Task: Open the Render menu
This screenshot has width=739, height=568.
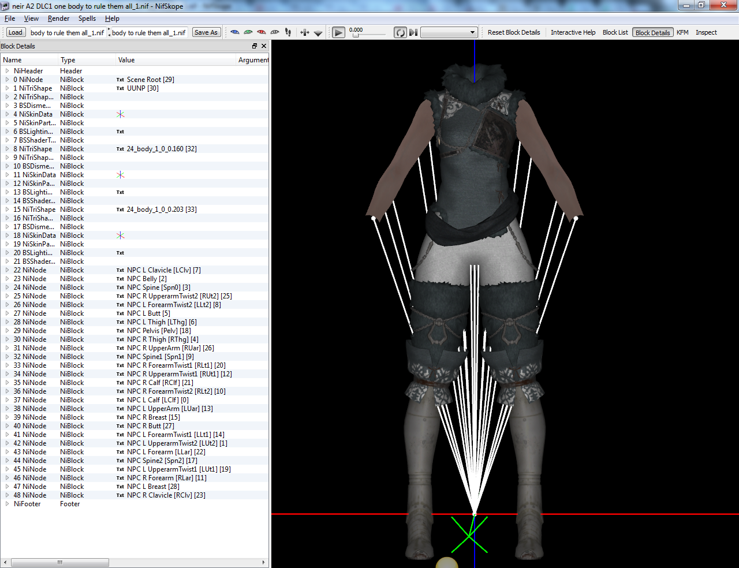Action: [x=59, y=18]
